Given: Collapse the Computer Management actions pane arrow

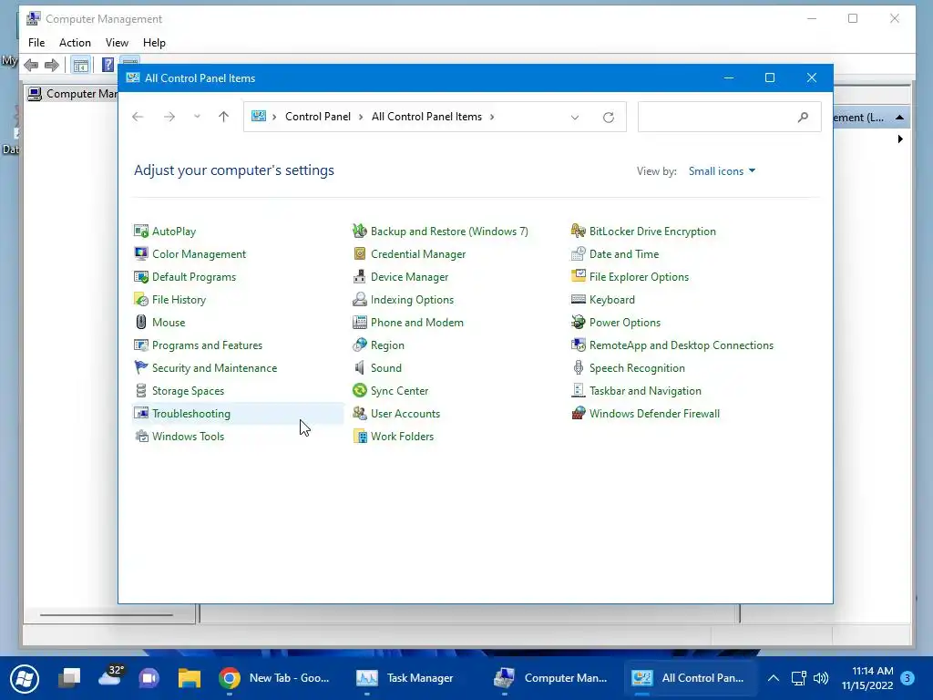Looking at the screenshot, I should pyautogui.click(x=899, y=118).
